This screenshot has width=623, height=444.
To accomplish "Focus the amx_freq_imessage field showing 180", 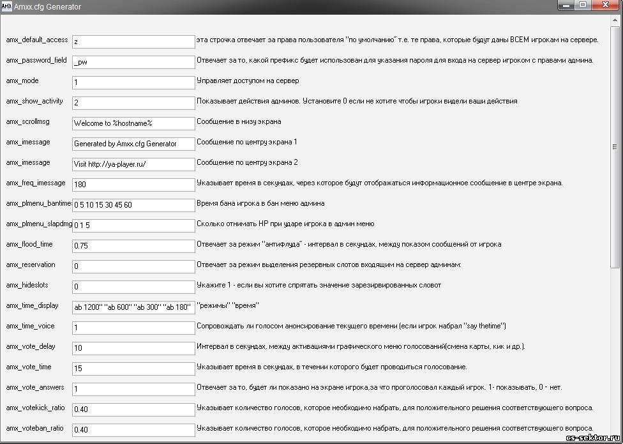I will coord(133,185).
